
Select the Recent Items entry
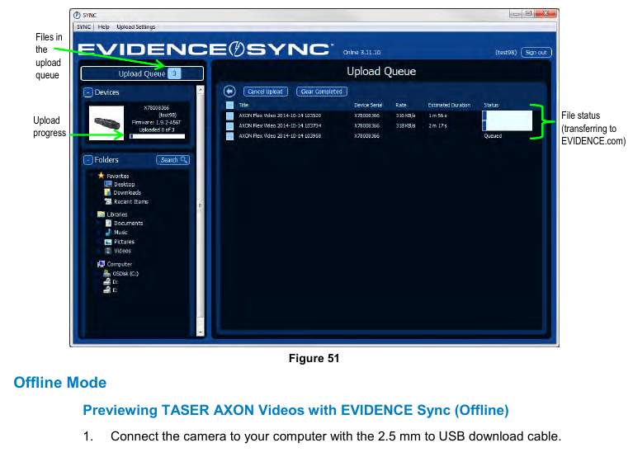tap(131, 201)
